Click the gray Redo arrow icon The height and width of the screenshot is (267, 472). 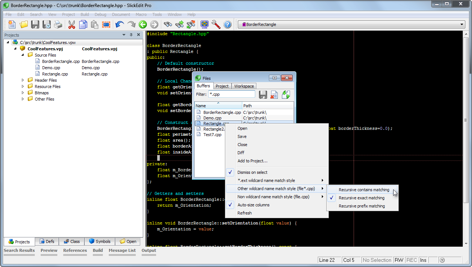click(x=131, y=24)
